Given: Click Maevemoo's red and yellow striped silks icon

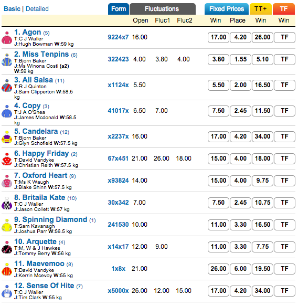Looking at the screenshot, I should pos(7,269).
